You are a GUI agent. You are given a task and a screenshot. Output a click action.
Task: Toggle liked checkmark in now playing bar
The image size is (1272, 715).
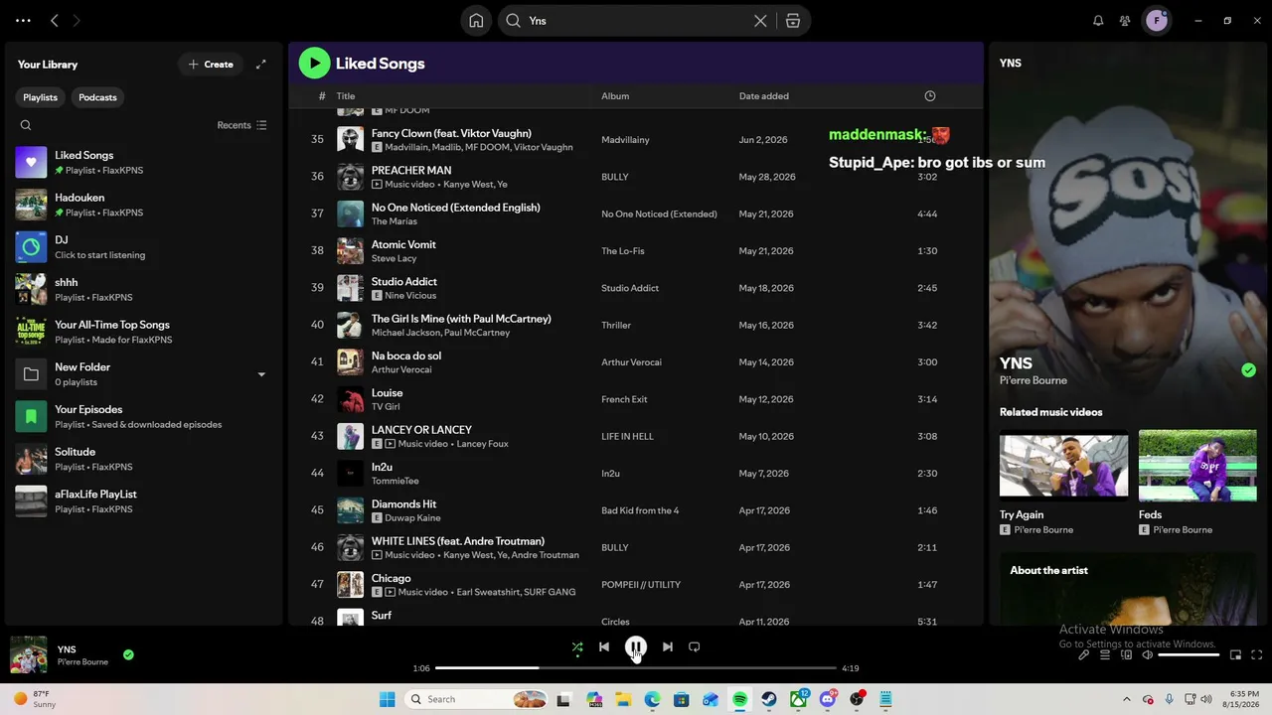(128, 654)
